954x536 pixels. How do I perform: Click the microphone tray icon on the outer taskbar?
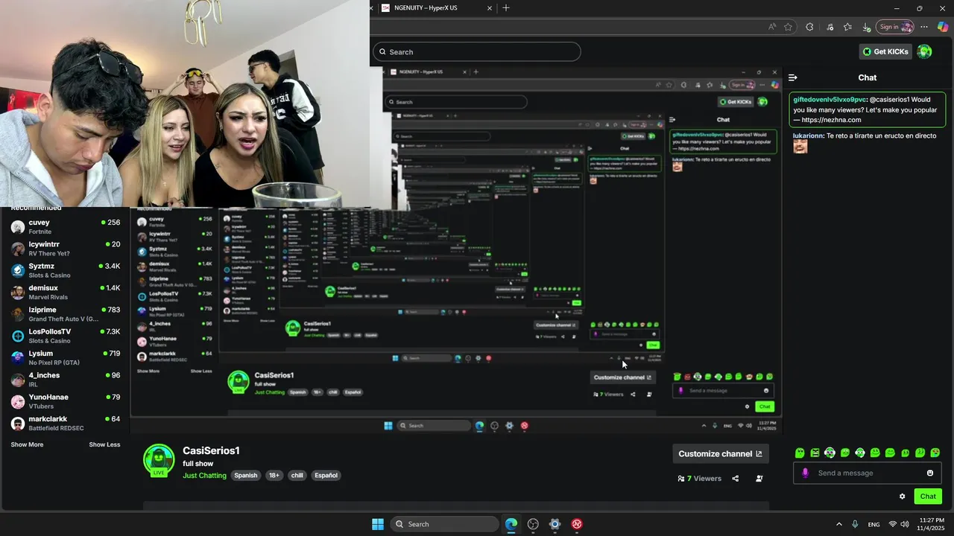[x=855, y=524]
